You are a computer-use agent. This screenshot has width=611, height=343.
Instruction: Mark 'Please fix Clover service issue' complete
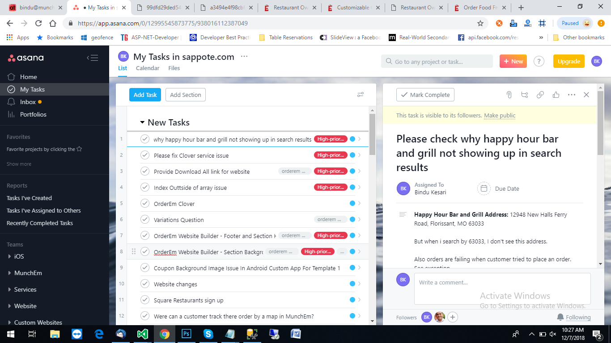(x=144, y=155)
